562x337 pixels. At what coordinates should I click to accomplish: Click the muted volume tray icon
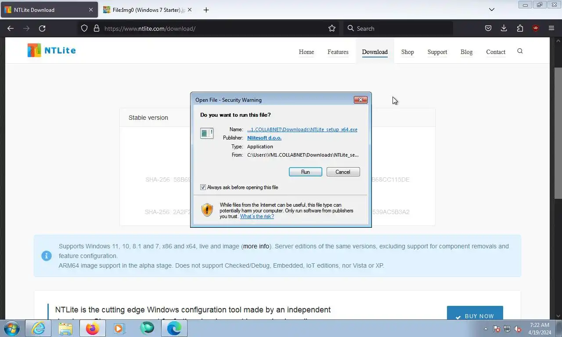coord(518,329)
